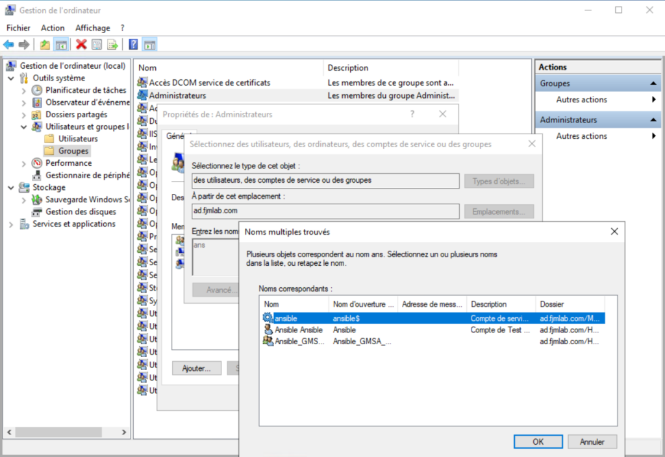This screenshot has height=457, width=665.
Task: Collapse the Groupes section in Actions pane
Action: click(653, 84)
